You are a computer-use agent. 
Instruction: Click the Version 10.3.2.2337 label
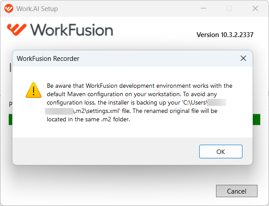tap(225, 35)
